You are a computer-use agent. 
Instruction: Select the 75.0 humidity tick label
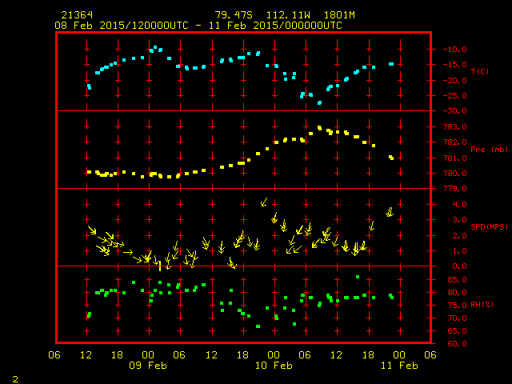pos(457,306)
